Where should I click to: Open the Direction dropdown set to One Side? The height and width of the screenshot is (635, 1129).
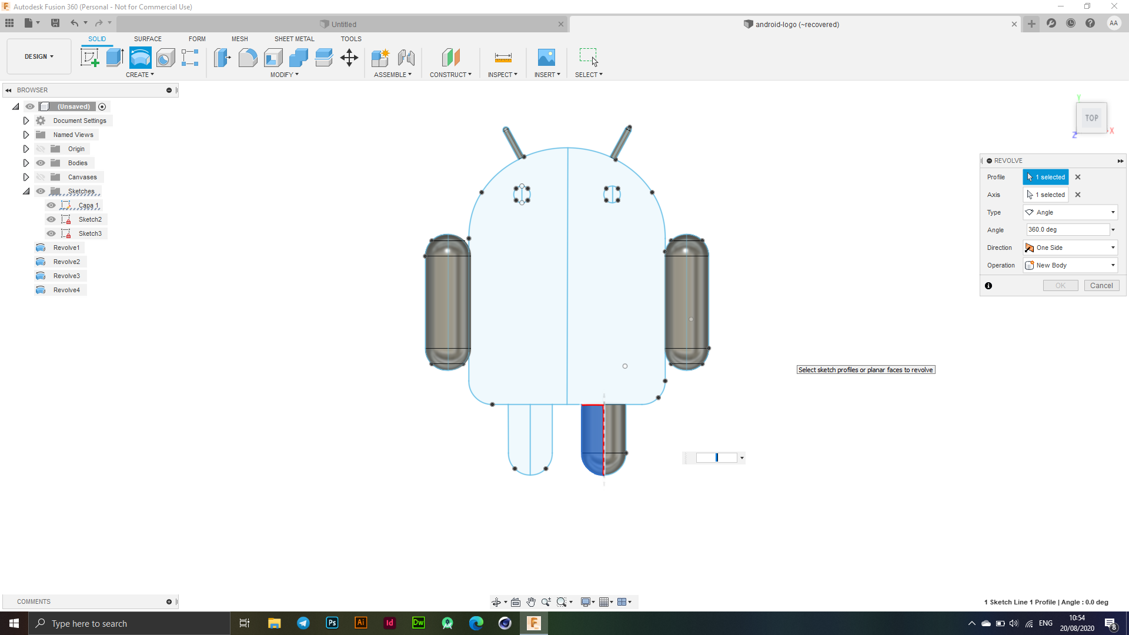pyautogui.click(x=1070, y=248)
